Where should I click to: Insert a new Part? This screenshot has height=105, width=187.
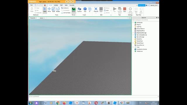[85, 10]
